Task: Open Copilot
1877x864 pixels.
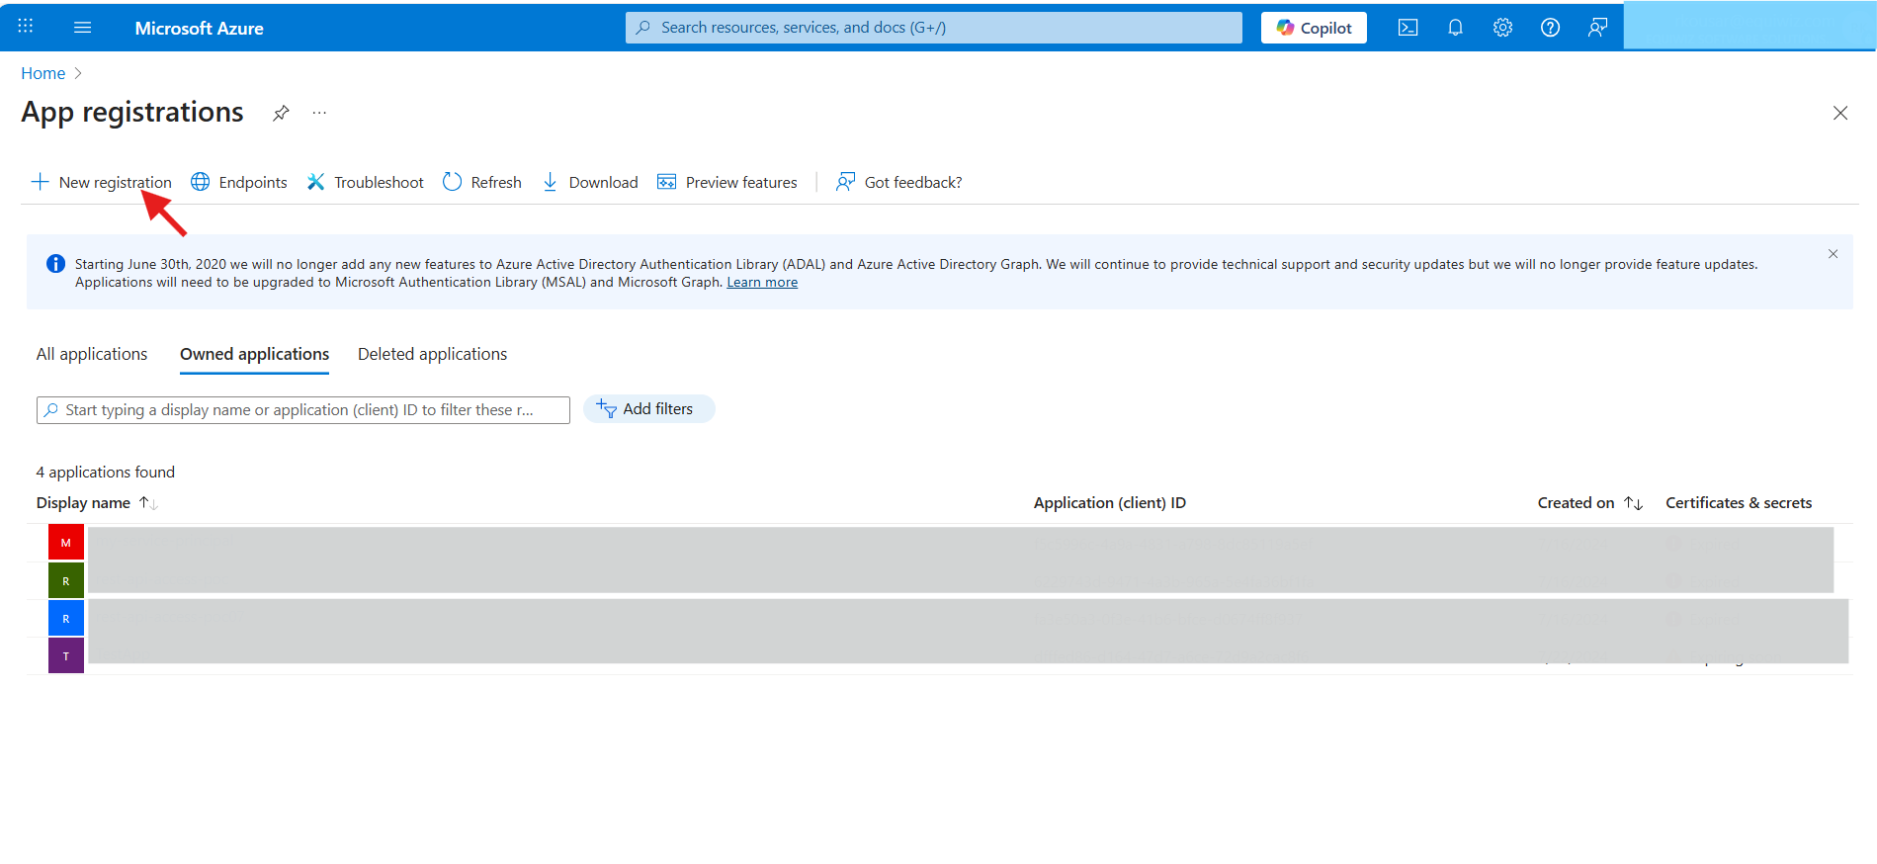Action: click(1314, 28)
